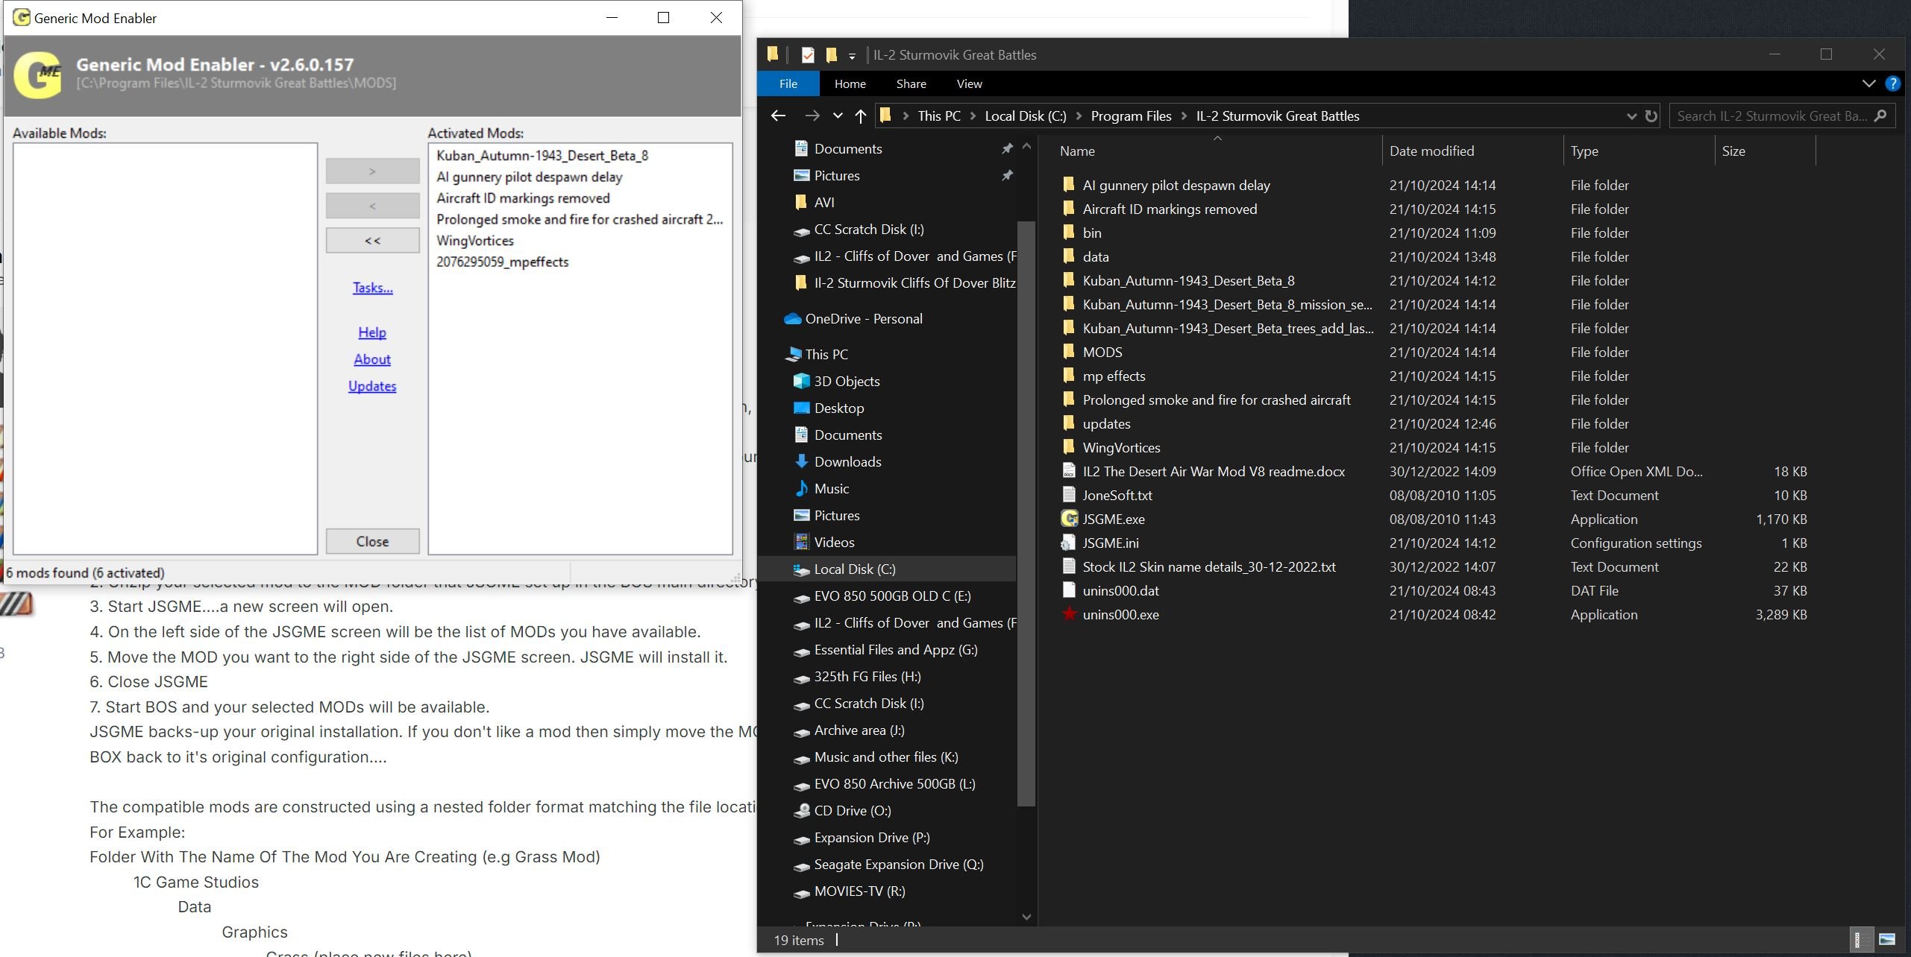Click the unins000.exe red star icon
The image size is (1911, 957).
[x=1069, y=614]
